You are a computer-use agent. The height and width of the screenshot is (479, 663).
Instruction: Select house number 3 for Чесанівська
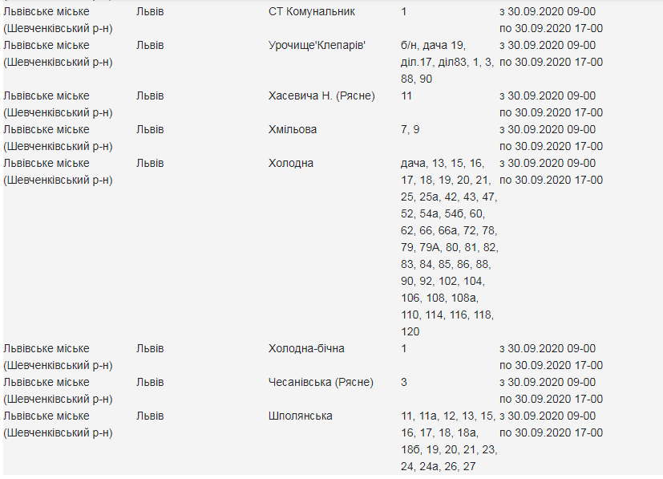coord(404,382)
